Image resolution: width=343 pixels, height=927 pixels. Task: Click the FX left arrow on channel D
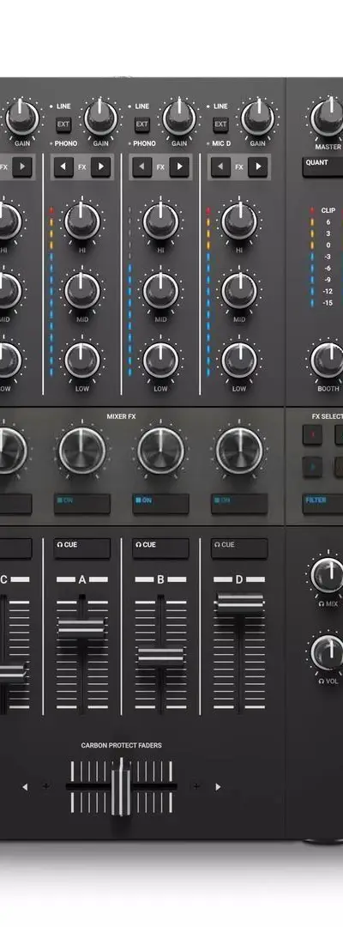click(220, 167)
